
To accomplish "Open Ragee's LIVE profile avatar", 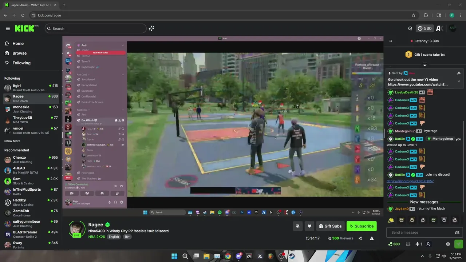I will pyautogui.click(x=77, y=229).
